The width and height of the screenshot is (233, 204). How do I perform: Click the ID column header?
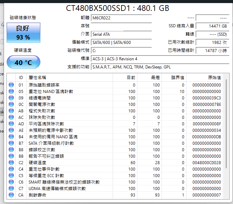(21, 78)
